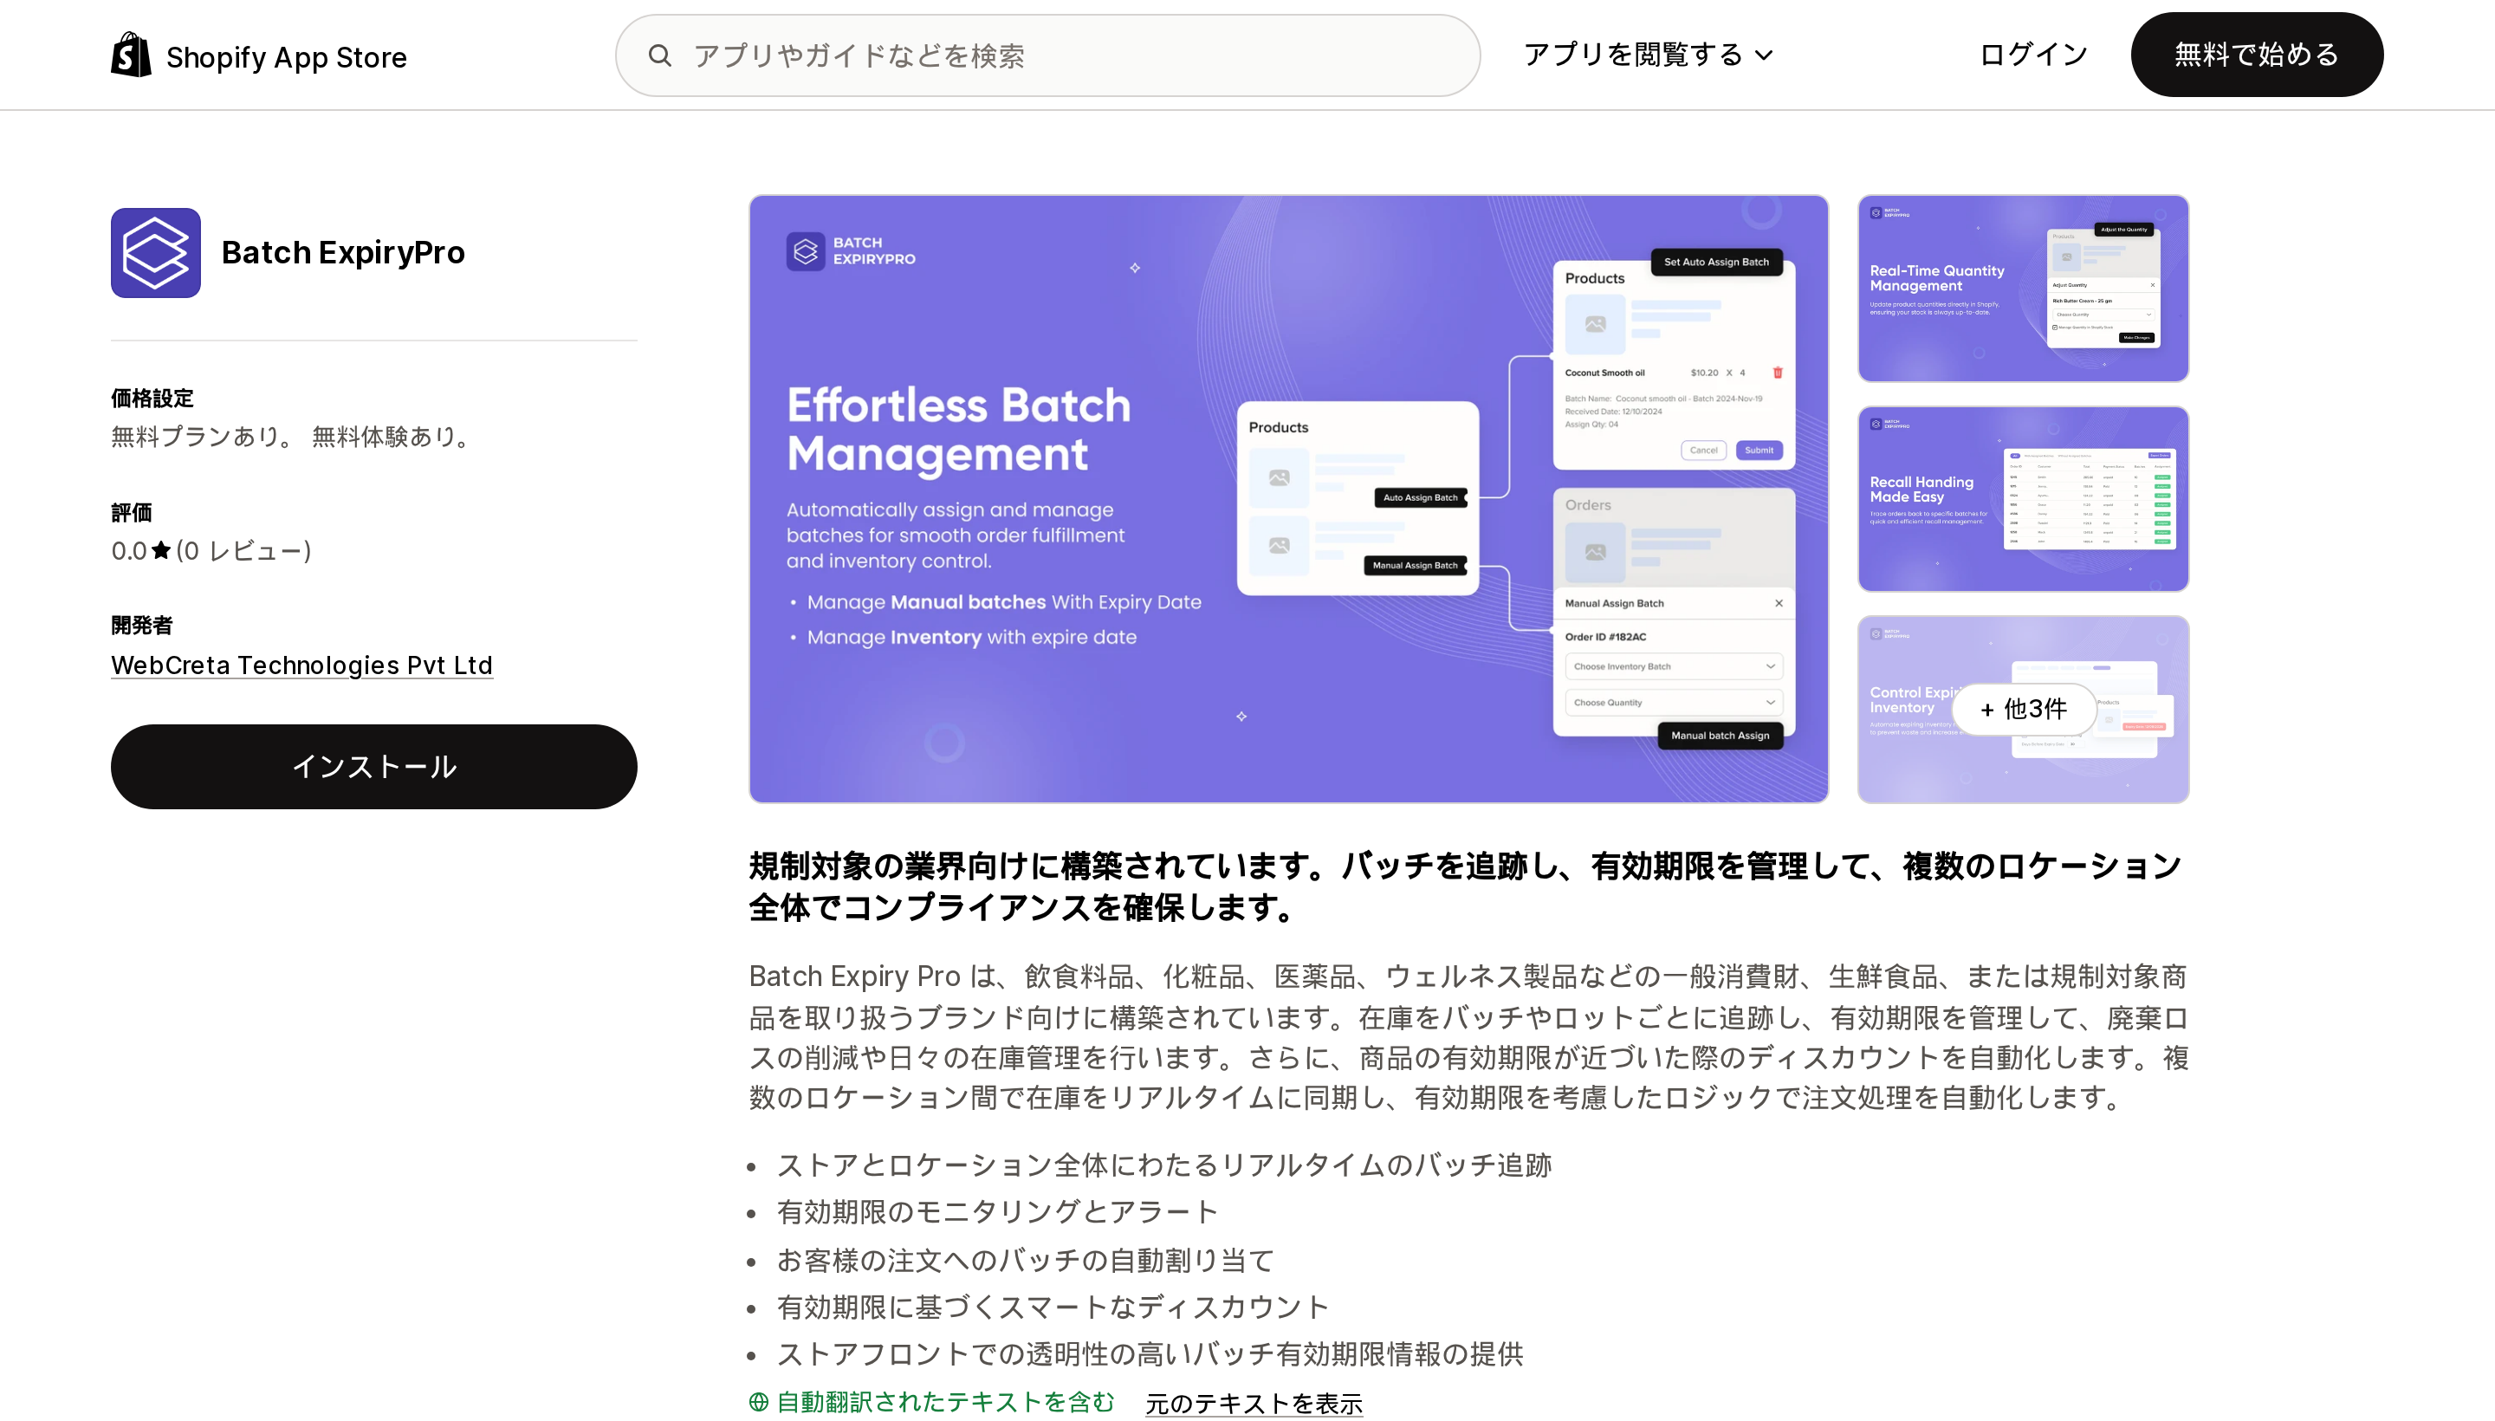Viewport: 2495px width, 1421px height.
Task: Focus the アプリやガイドなどを検索 search field
Action: [x=1047, y=55]
